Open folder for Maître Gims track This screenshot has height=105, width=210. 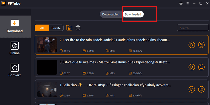(x=201, y=67)
